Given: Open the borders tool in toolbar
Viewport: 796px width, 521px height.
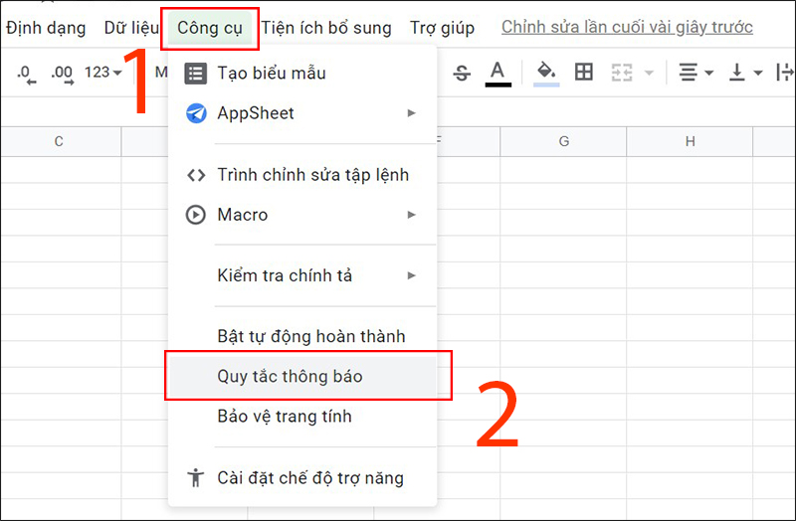Looking at the screenshot, I should point(584,73).
